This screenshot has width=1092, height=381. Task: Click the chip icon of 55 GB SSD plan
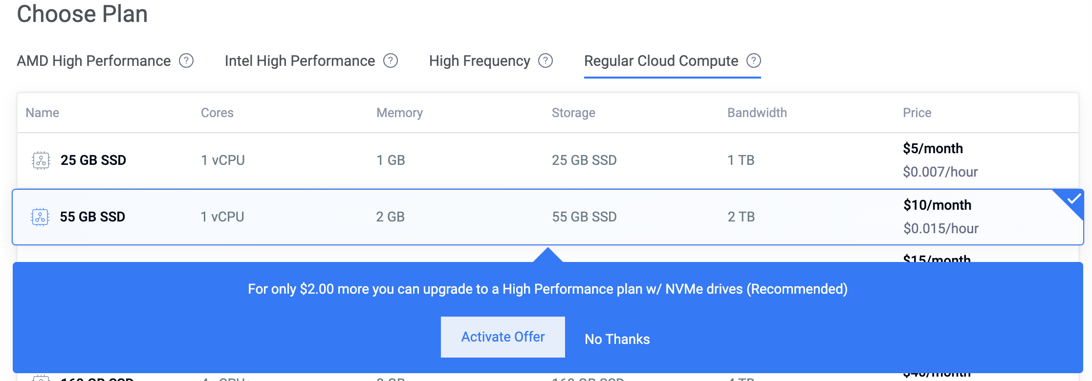point(40,217)
